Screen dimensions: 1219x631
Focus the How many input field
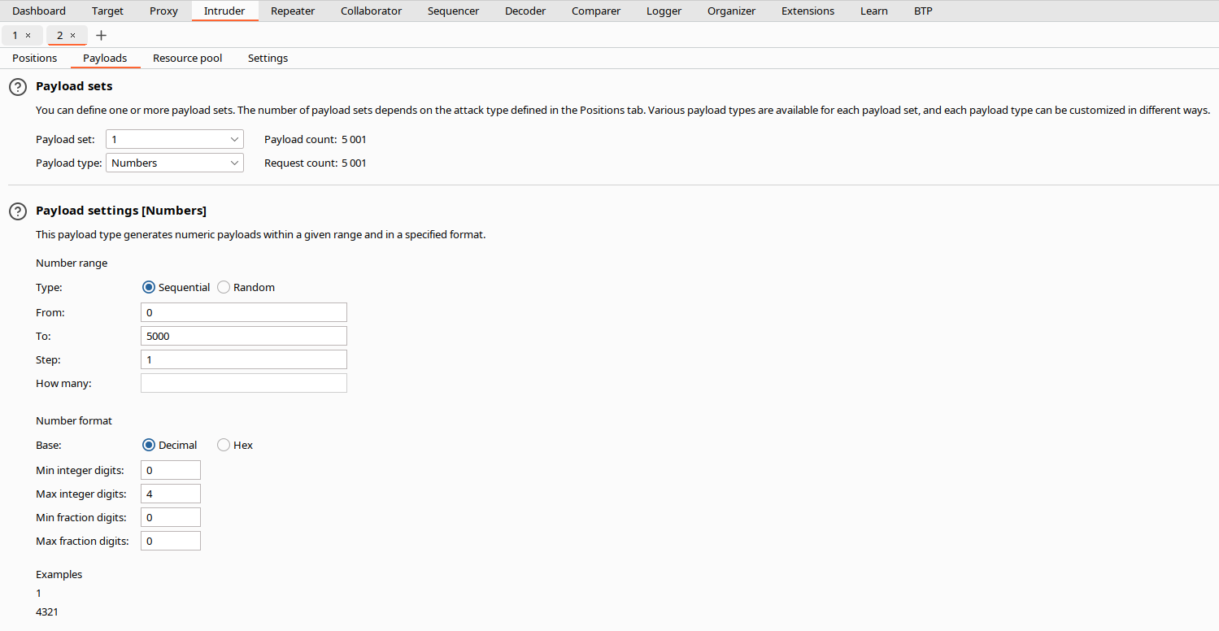(x=243, y=384)
